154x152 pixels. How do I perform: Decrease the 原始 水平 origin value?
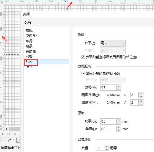(x=119, y=123)
